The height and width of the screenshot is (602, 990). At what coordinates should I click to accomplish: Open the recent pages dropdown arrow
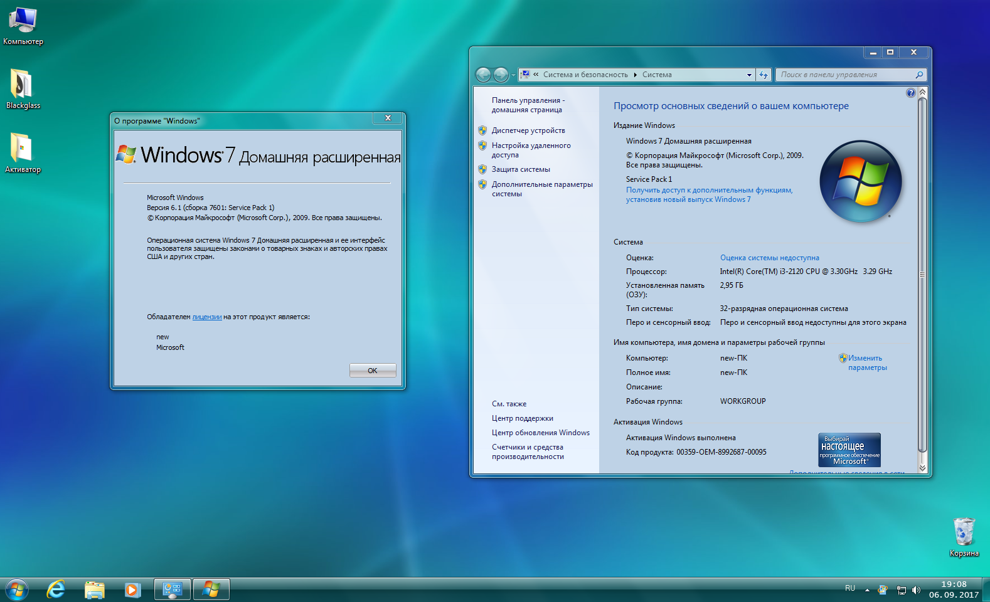click(513, 75)
